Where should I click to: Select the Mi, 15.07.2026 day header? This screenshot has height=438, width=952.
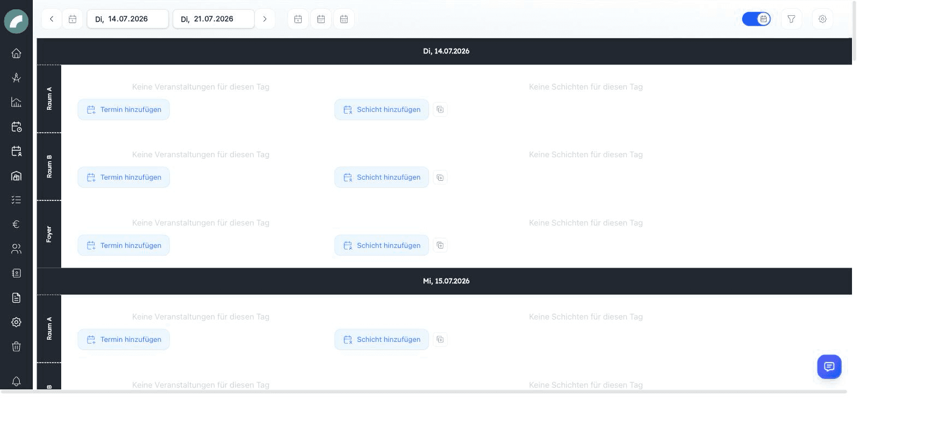point(444,281)
